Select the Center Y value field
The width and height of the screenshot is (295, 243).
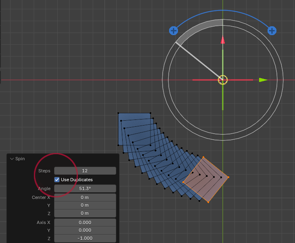coord(85,205)
